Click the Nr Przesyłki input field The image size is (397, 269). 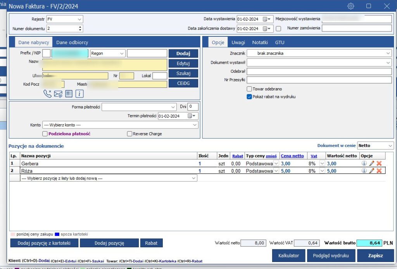point(319,80)
